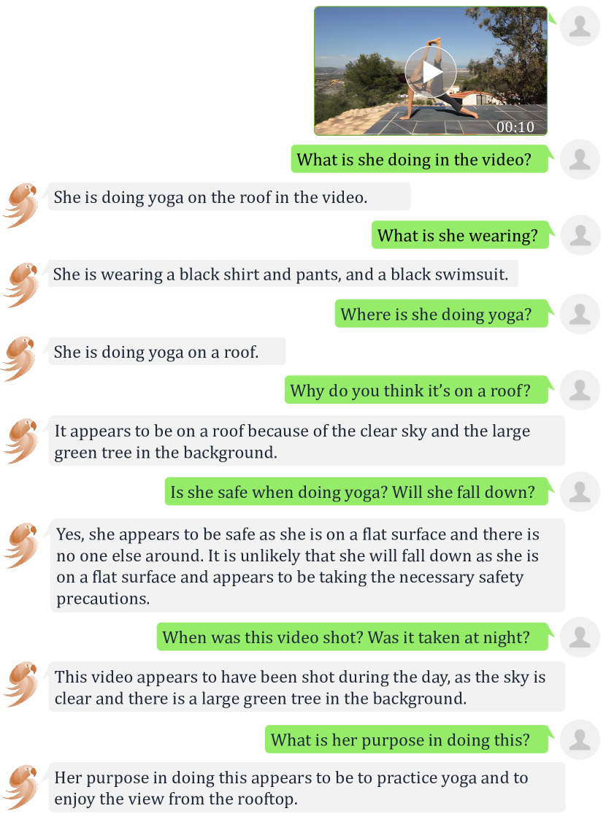Image resolution: width=606 pixels, height=822 pixels.
Task: Select 'What is her purpose in doing this?' bubble
Action: [x=406, y=740]
